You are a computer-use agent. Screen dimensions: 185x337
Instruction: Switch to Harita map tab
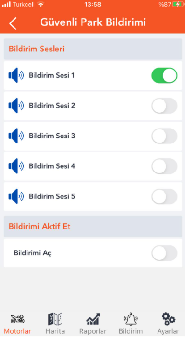coord(55,324)
